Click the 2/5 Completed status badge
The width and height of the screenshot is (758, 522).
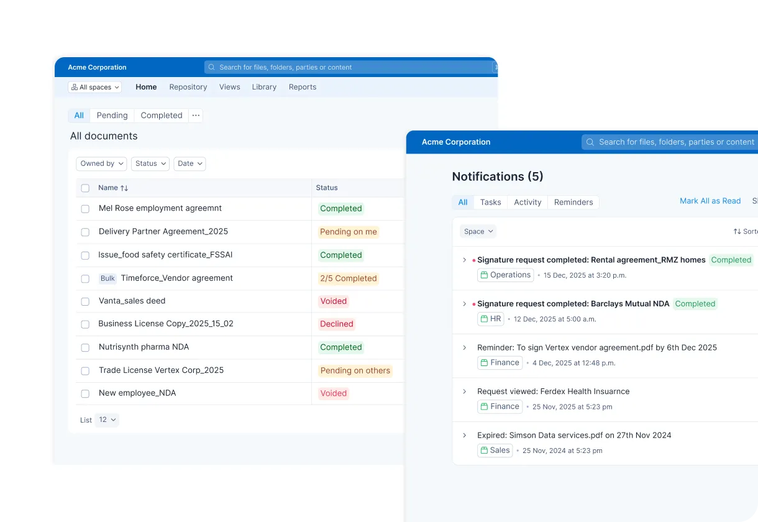coord(349,278)
